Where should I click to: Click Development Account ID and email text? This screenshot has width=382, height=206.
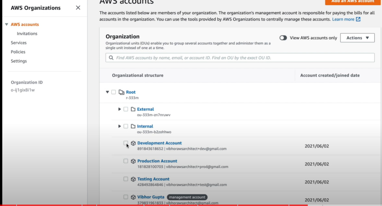point(182,149)
